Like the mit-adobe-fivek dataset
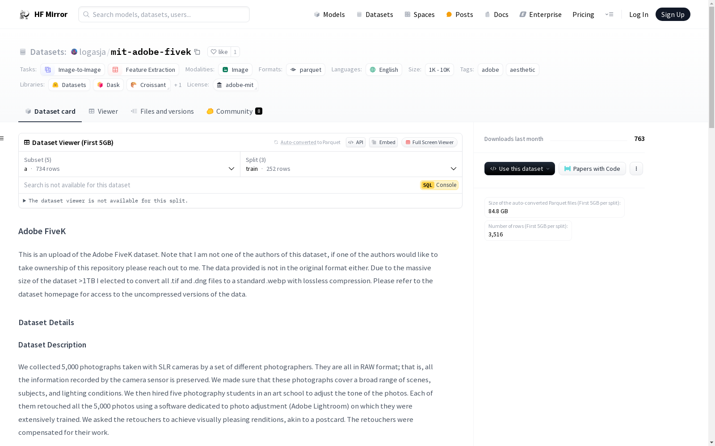The width and height of the screenshot is (715, 446). [219, 52]
